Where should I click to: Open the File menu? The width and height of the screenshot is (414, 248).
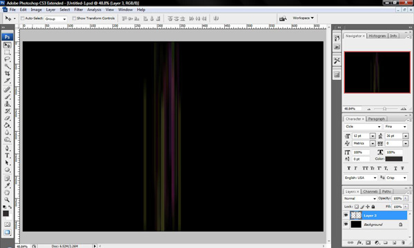pos(12,10)
